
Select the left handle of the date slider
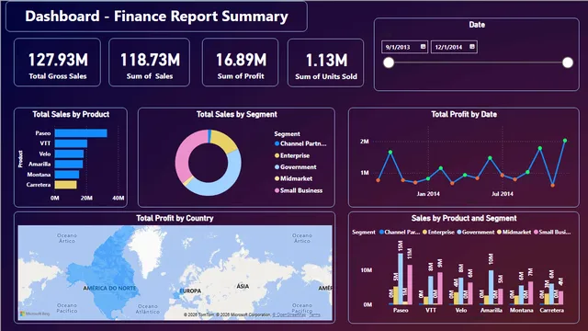[x=389, y=63]
